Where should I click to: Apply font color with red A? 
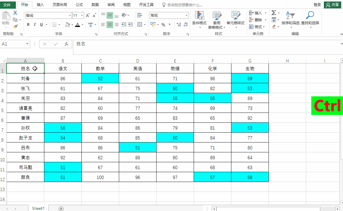click(x=78, y=25)
